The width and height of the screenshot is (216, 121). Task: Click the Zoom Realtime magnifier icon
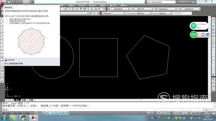click(69, 9)
